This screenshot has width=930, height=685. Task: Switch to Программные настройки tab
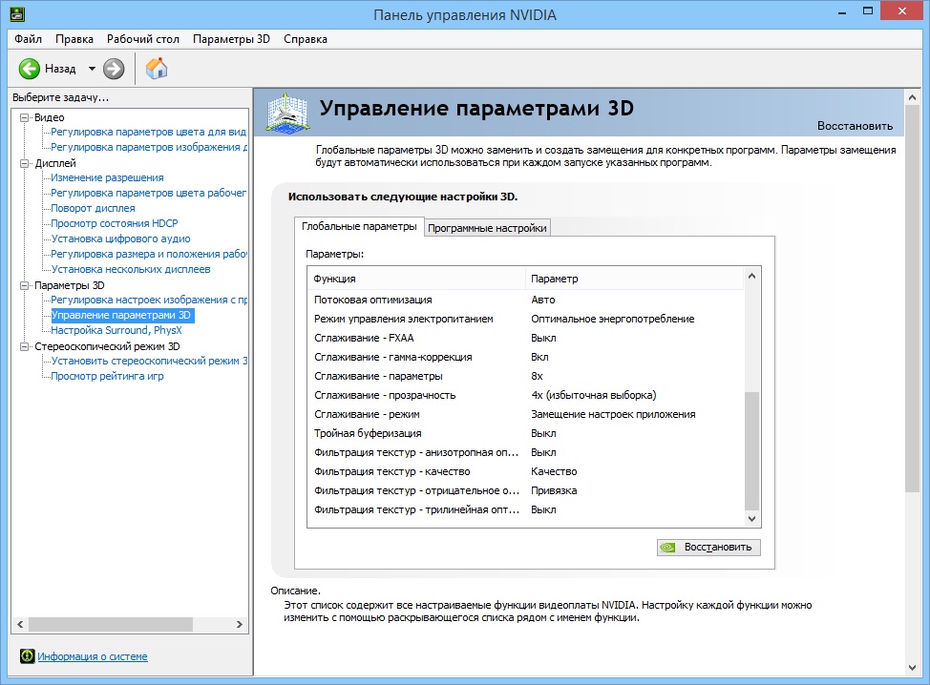pos(487,228)
